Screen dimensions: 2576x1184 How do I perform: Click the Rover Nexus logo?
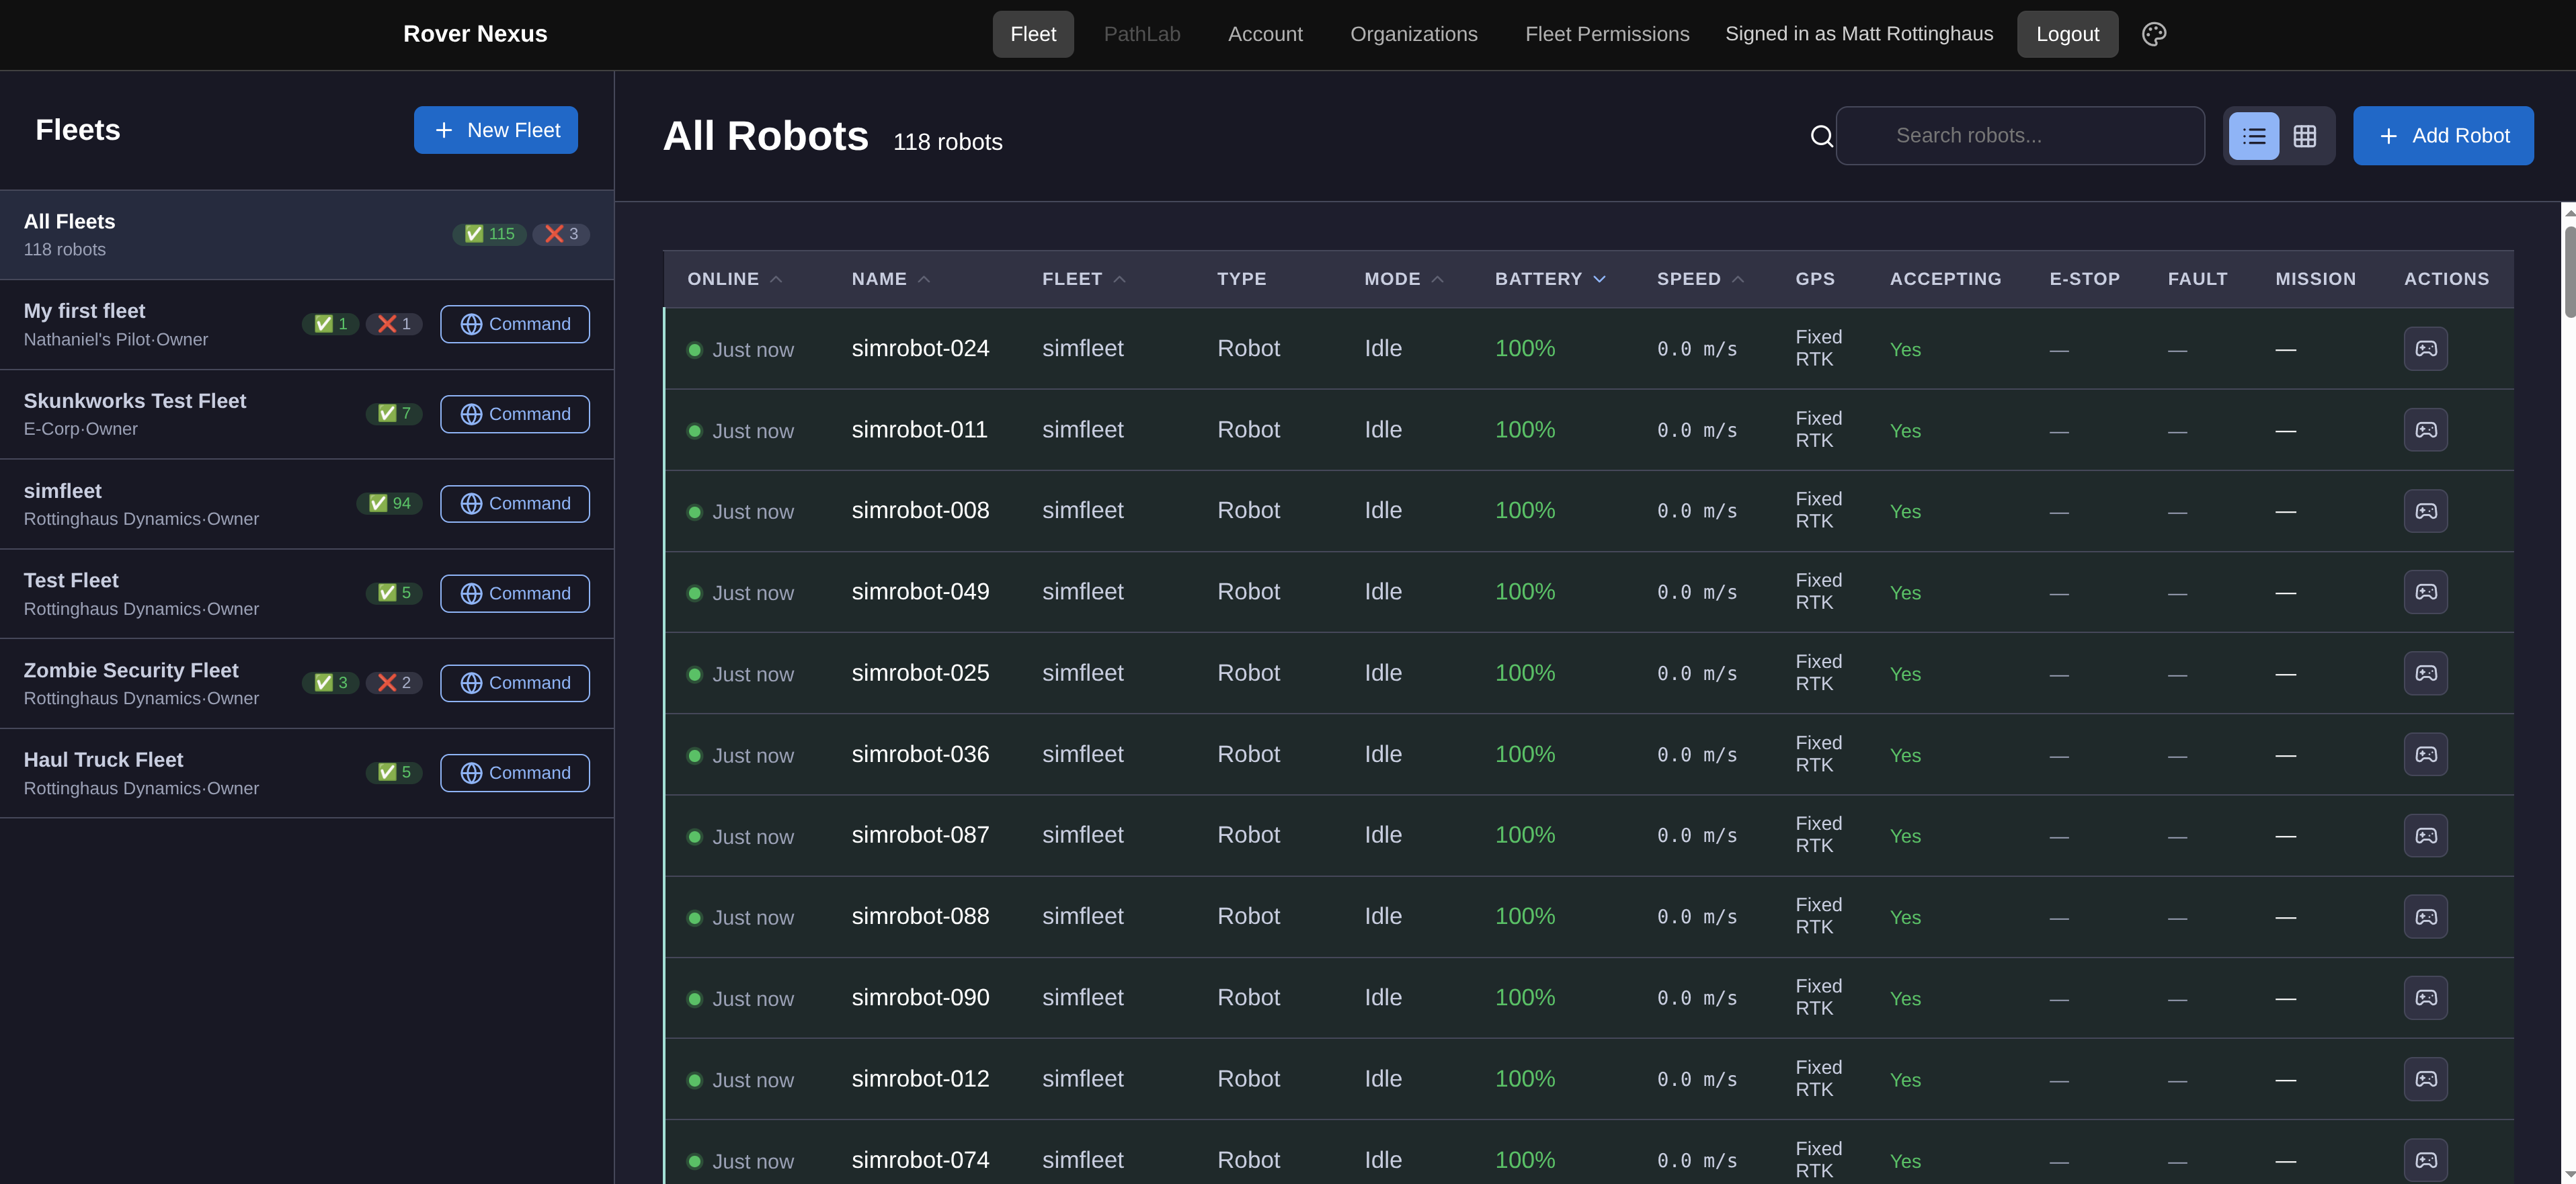(x=475, y=34)
